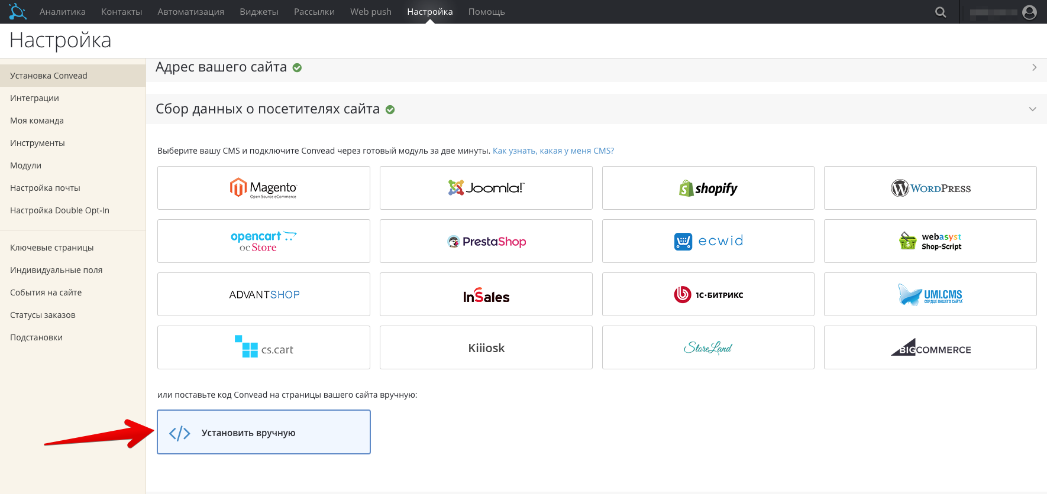Select the Magento CMS tile
Image resolution: width=1047 pixels, height=494 pixels.
point(264,188)
